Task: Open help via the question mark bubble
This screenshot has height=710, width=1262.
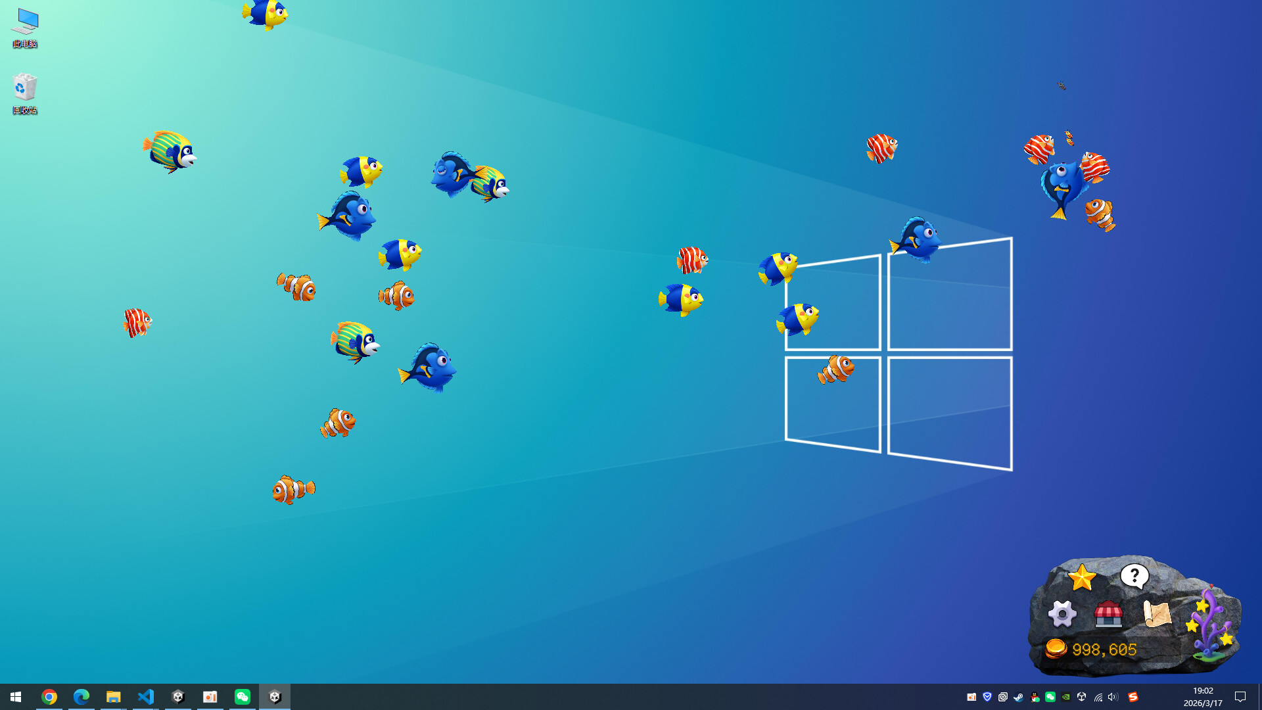Action: pos(1134,576)
